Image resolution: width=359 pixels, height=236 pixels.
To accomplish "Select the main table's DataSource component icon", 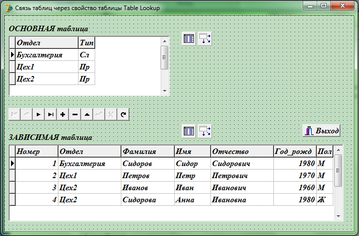I will (x=205, y=38).
